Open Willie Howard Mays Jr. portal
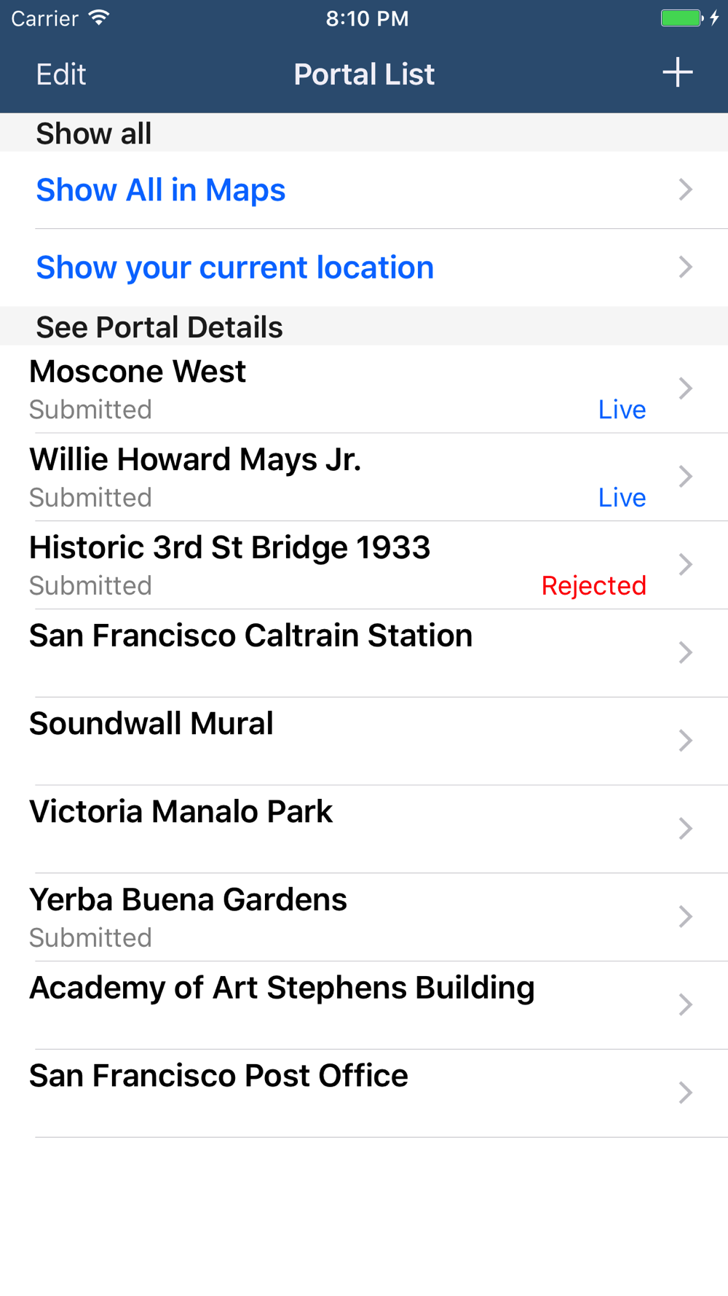Viewport: 728px width, 1296px height. click(x=195, y=460)
